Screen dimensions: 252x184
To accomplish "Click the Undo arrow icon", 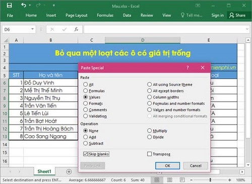I will pos(24,5).
